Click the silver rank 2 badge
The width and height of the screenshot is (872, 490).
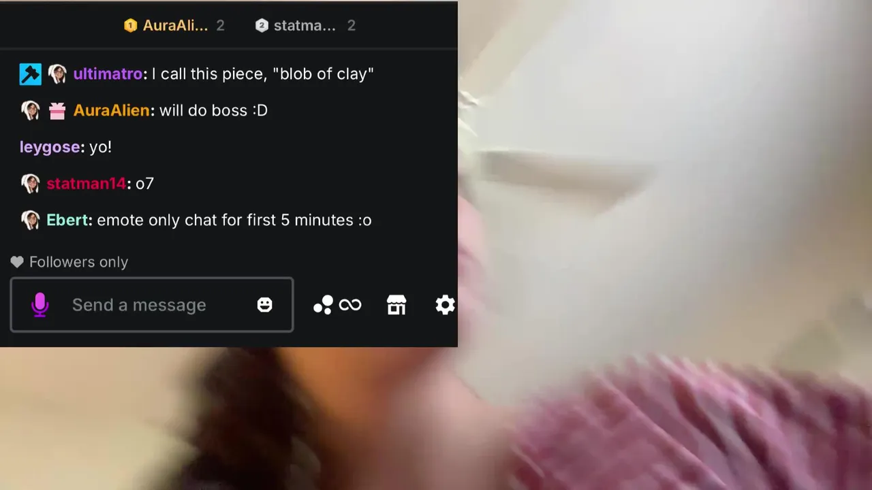pyautogui.click(x=262, y=26)
